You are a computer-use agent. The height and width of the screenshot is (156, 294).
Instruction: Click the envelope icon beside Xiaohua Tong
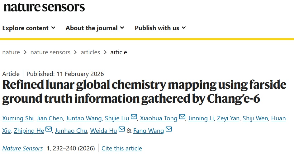point(182,118)
